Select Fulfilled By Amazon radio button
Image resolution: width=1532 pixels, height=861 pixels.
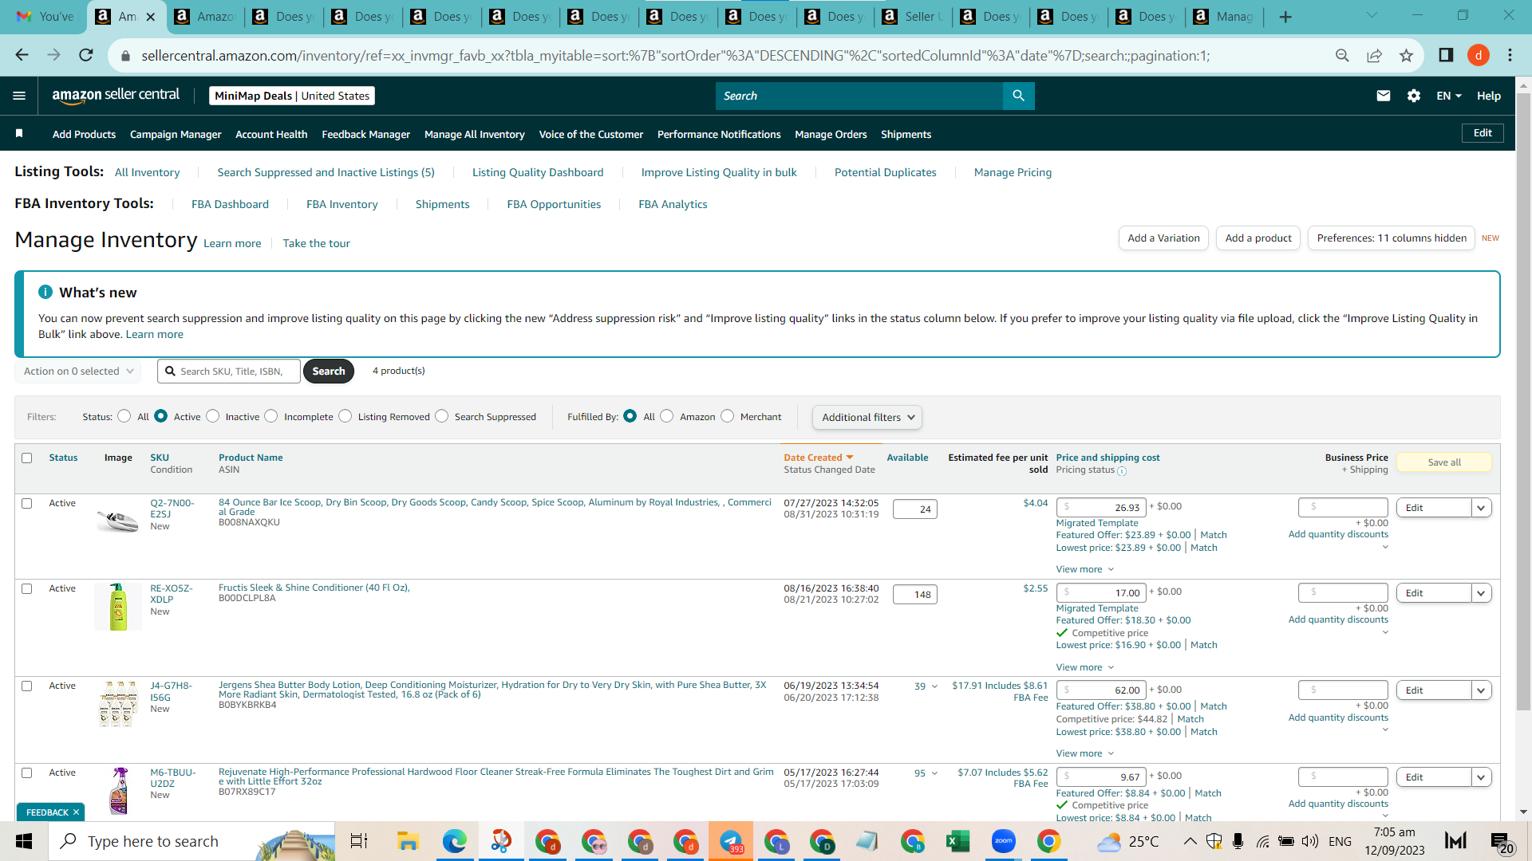[x=667, y=416]
